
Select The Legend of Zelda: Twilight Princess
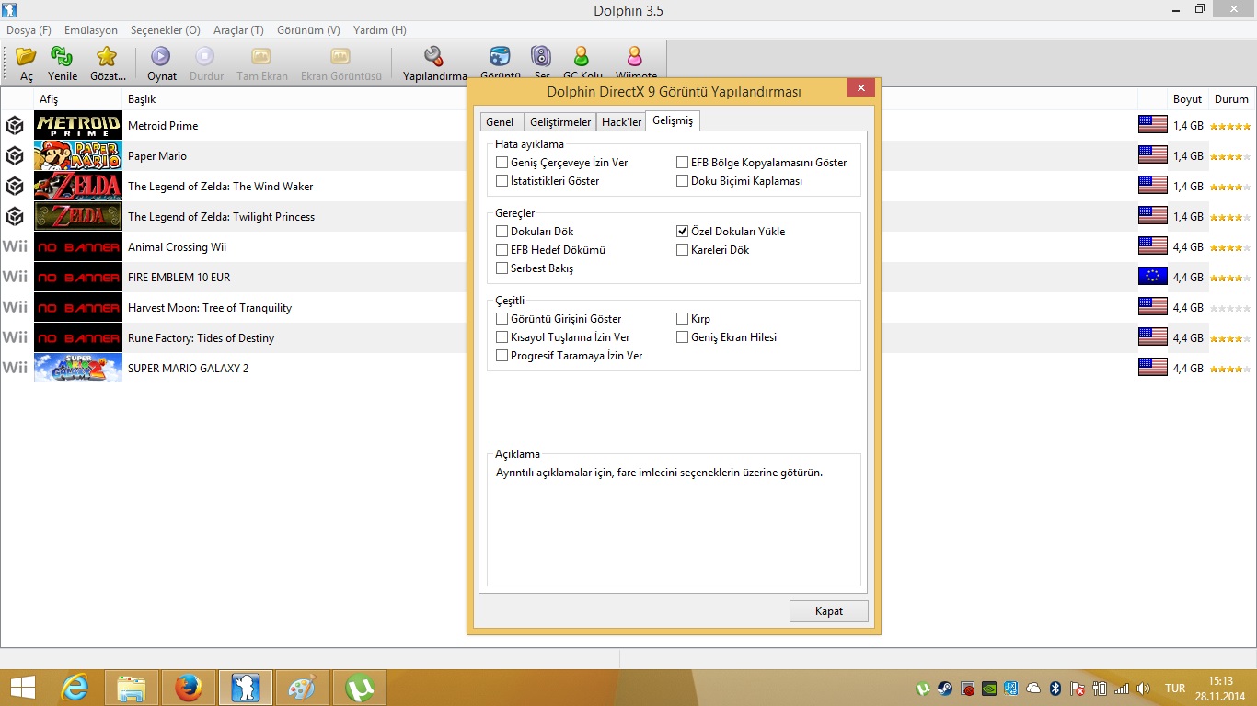pos(221,216)
